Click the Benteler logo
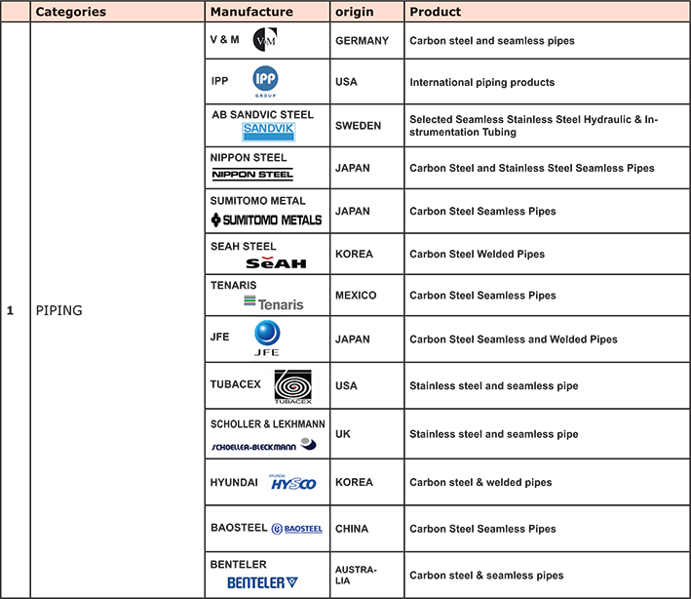The image size is (691, 599). [x=262, y=582]
